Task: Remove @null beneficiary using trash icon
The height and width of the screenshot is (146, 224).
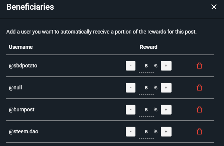Action: (199, 88)
